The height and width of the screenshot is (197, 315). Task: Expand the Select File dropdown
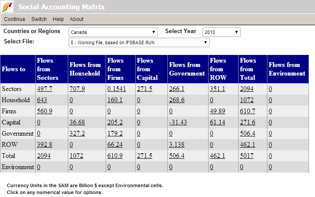click(139, 42)
